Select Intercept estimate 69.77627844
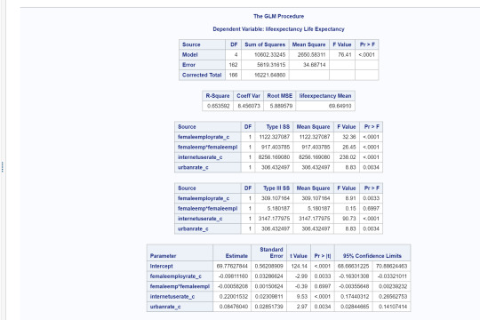480x320 pixels. pyautogui.click(x=232, y=266)
